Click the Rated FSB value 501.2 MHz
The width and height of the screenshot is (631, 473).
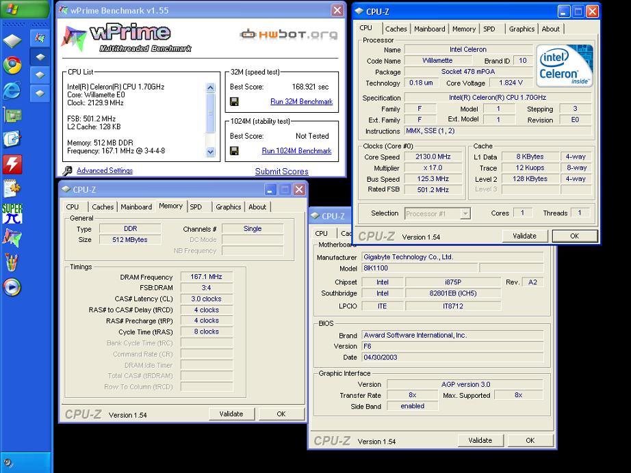(433, 190)
